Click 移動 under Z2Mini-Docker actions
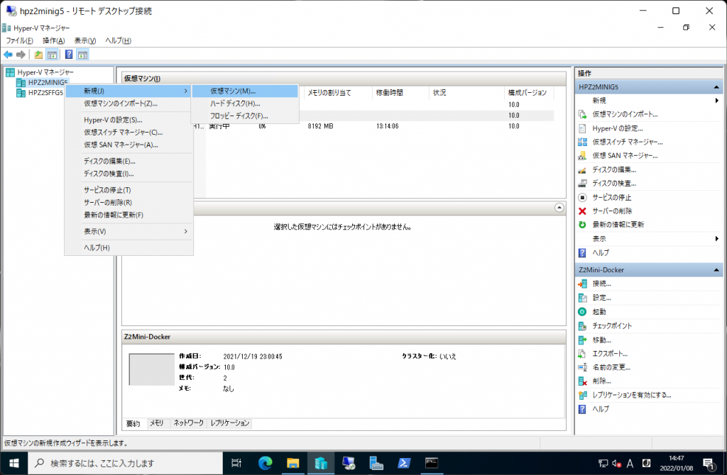 601,340
